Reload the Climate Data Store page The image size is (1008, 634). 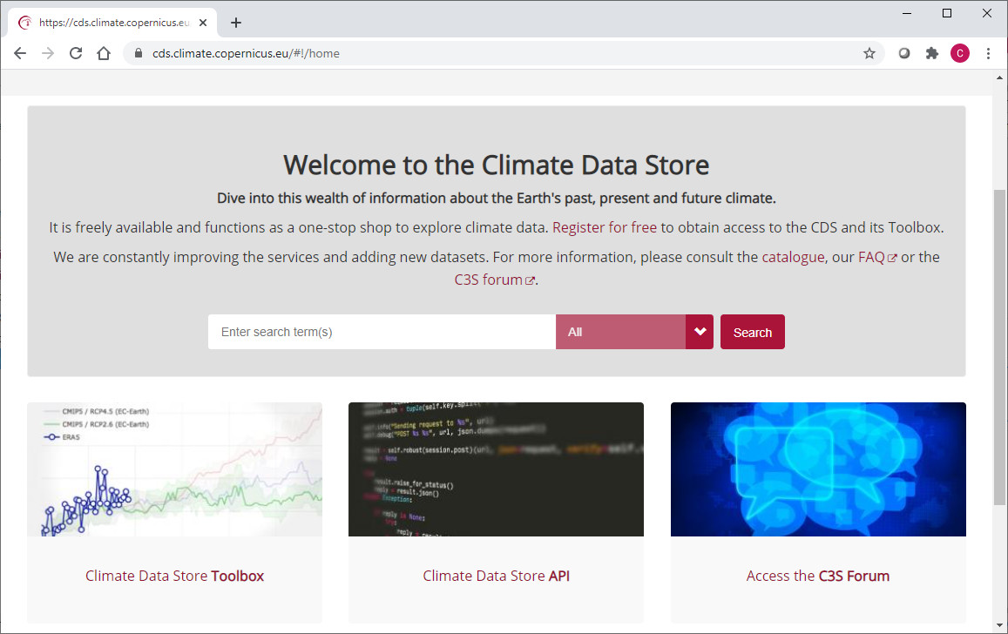(x=76, y=53)
